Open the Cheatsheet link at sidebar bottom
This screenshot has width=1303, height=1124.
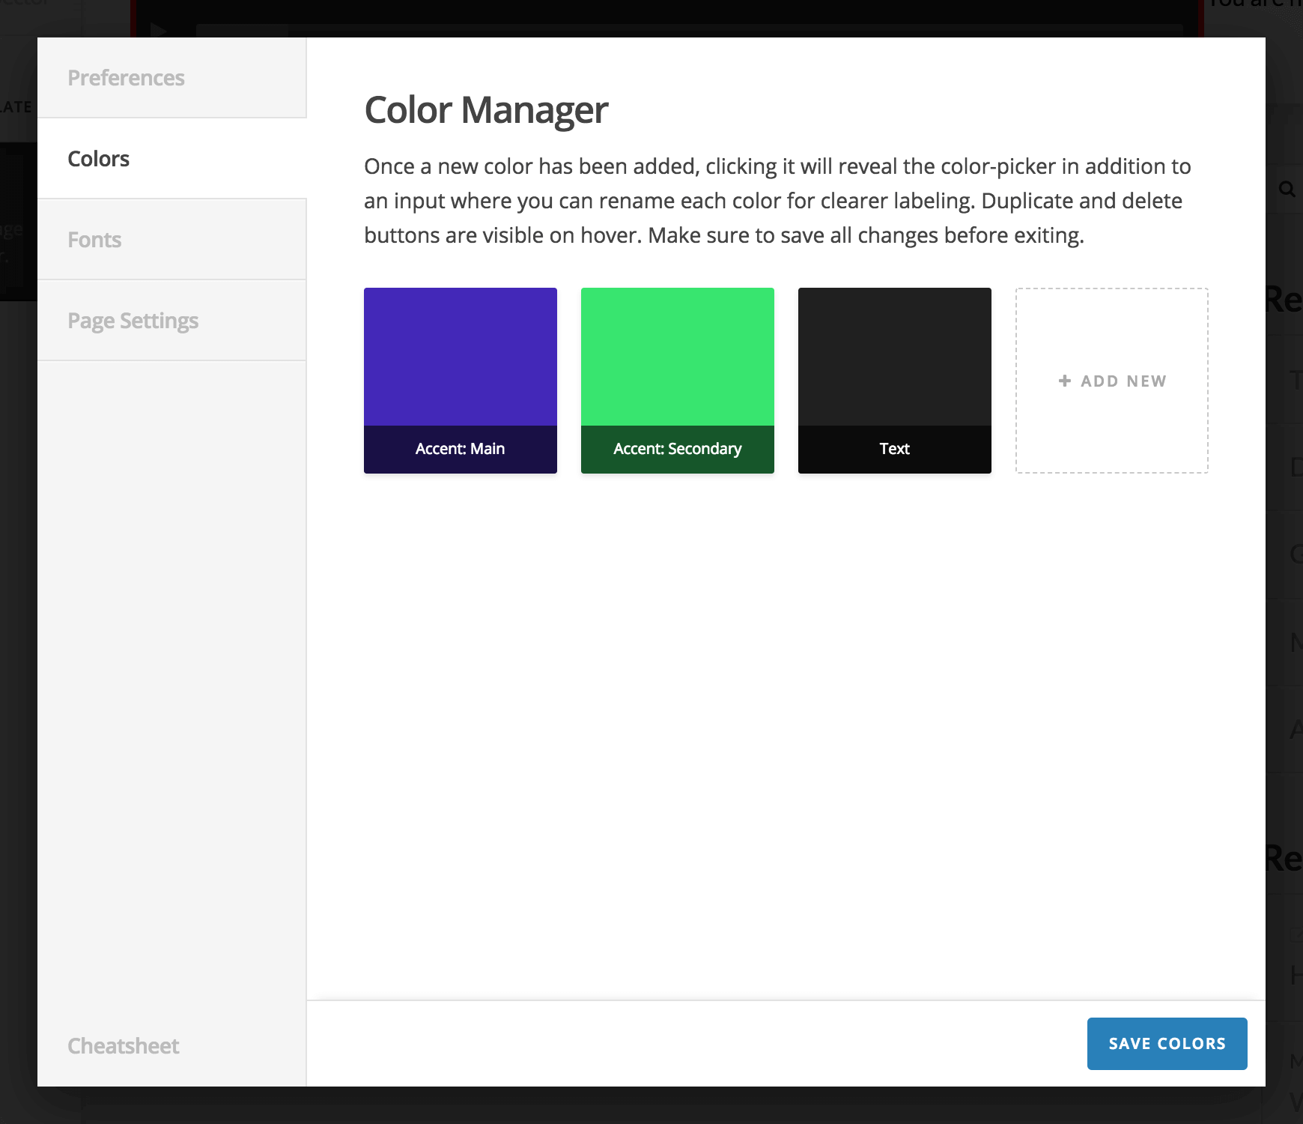pos(123,1046)
